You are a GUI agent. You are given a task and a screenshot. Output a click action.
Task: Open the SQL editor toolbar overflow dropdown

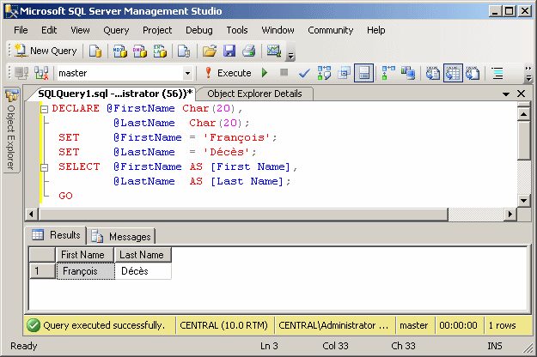coord(528,78)
